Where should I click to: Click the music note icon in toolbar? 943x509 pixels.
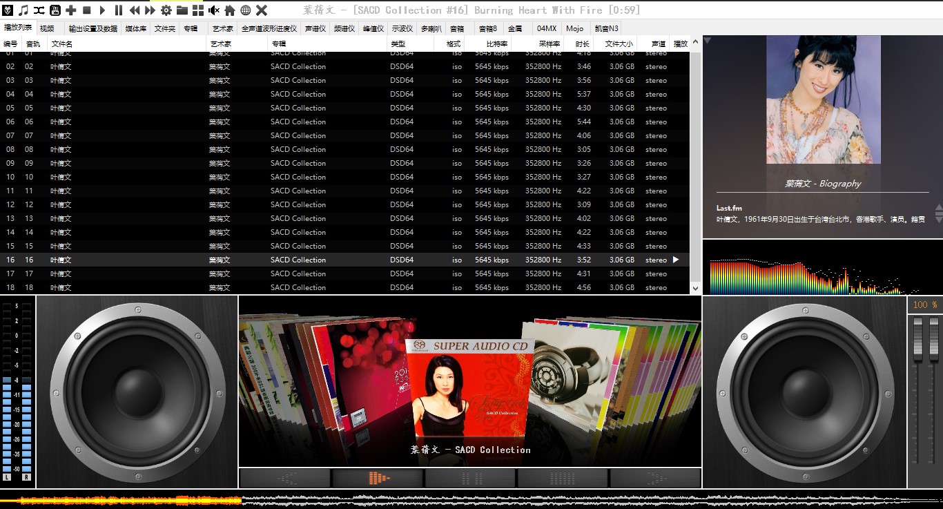23,10
